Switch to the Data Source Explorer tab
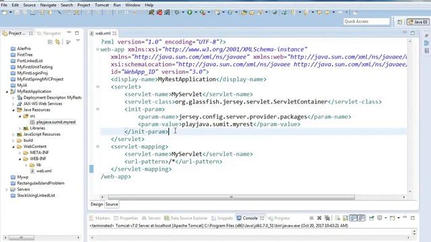The height and width of the screenshot is (242, 431). 186,218
